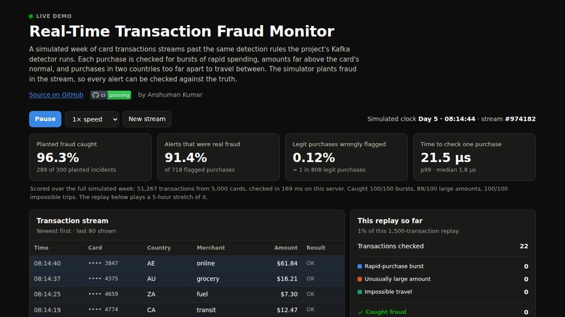Click the '289 of 300 planted incidents' text

pyautogui.click(x=77, y=170)
